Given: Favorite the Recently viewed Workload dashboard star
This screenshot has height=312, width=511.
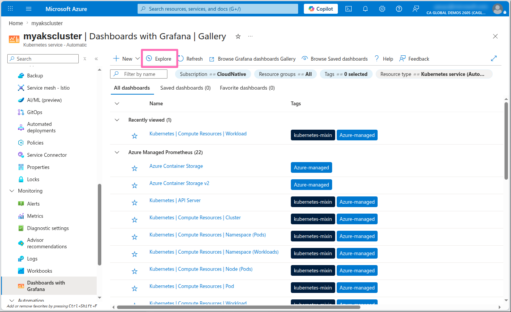Looking at the screenshot, I should [135, 136].
